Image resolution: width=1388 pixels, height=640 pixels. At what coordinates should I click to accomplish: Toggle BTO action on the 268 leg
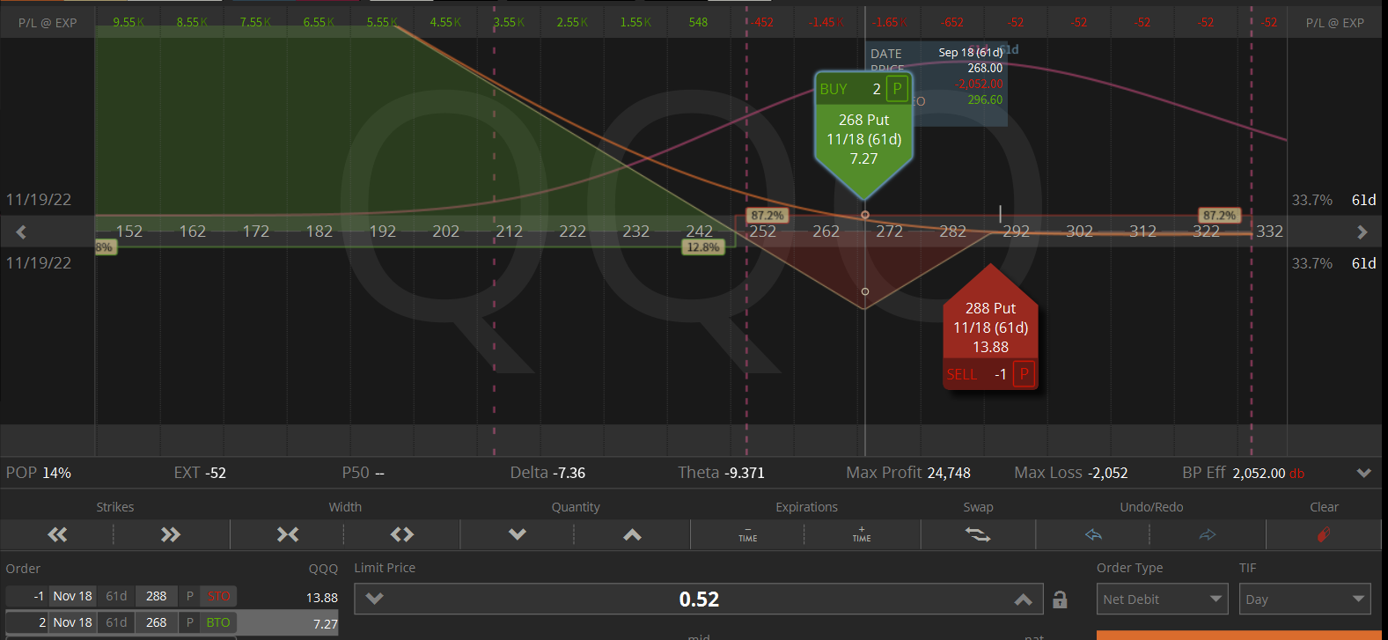click(218, 622)
